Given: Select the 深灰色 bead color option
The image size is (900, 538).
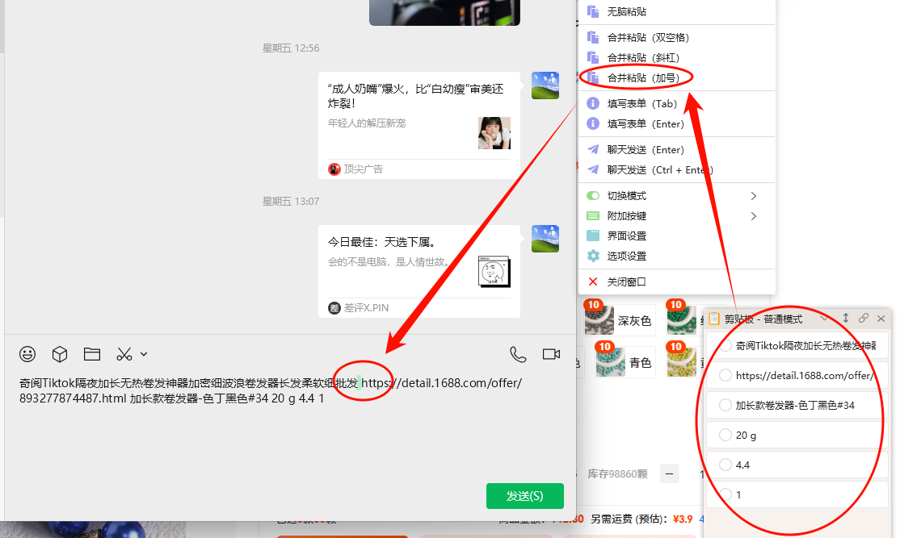Looking at the screenshot, I should coord(620,320).
